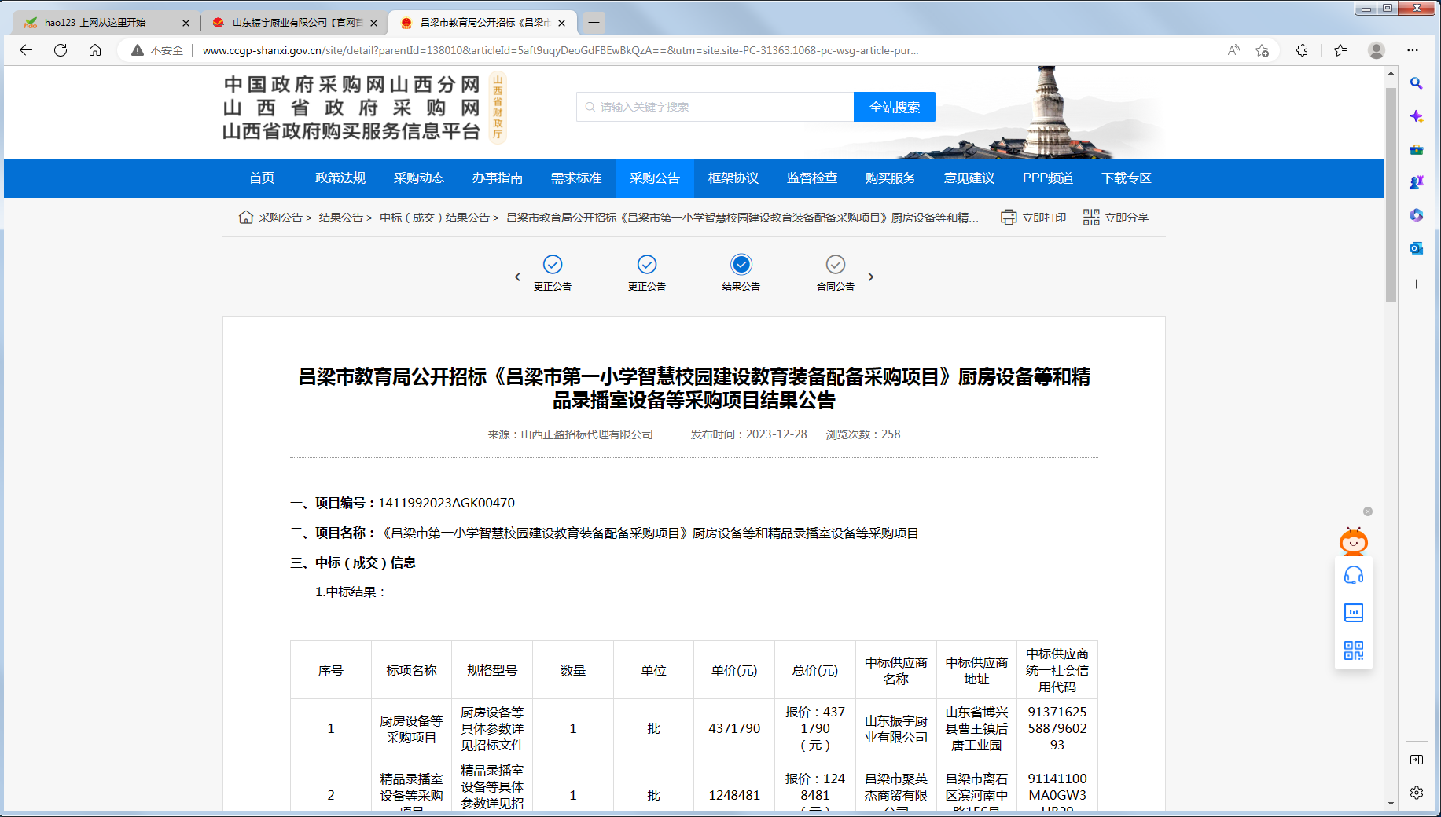Select first 更正公告 timeline step
The image size is (1441, 817).
[553, 273]
